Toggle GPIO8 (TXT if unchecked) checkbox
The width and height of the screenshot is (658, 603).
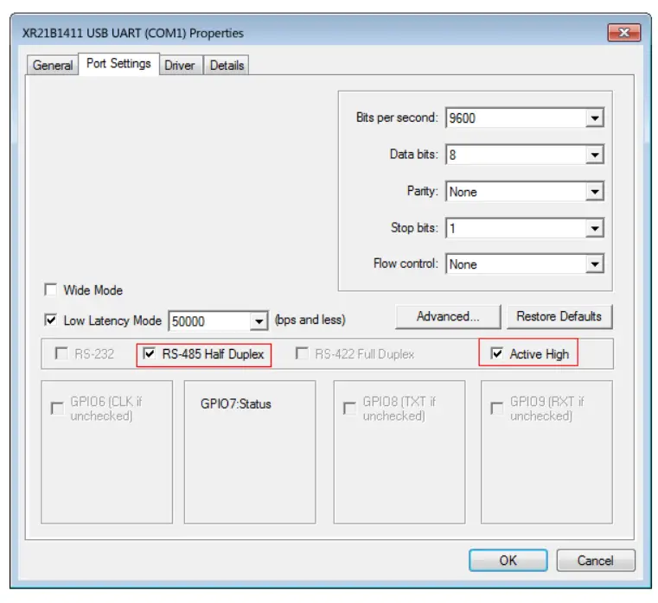[x=349, y=408]
